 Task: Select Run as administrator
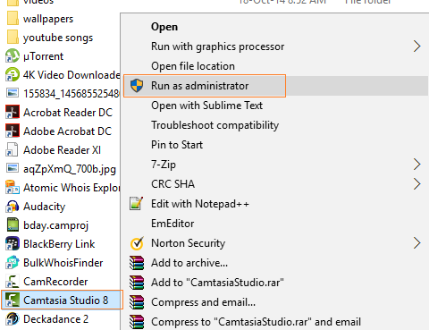[200, 86]
